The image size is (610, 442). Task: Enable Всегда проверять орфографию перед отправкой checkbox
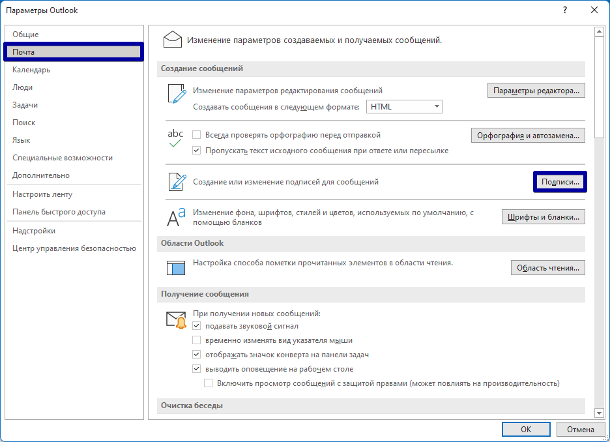click(x=196, y=135)
